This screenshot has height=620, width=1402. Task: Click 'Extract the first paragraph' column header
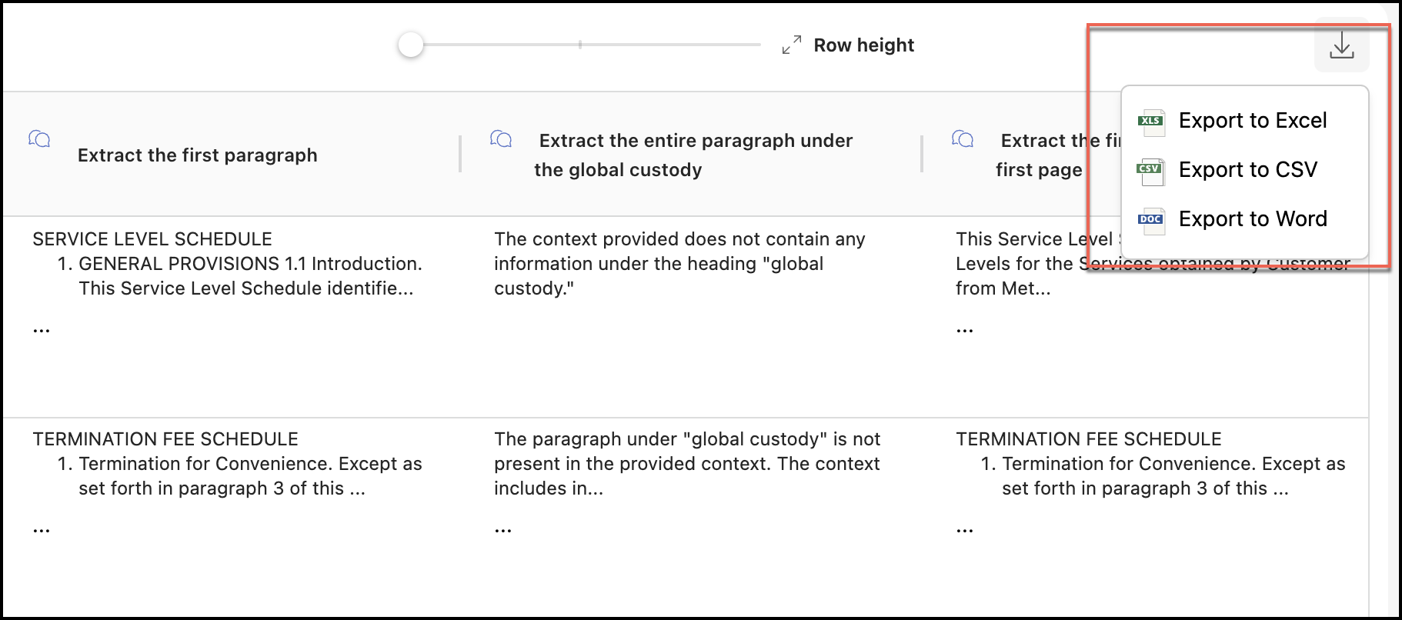[x=197, y=155]
